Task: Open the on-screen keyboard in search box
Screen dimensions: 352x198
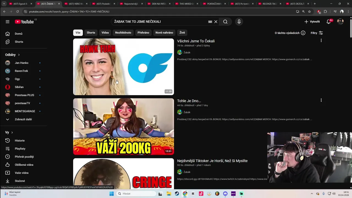Action: pos(210,22)
